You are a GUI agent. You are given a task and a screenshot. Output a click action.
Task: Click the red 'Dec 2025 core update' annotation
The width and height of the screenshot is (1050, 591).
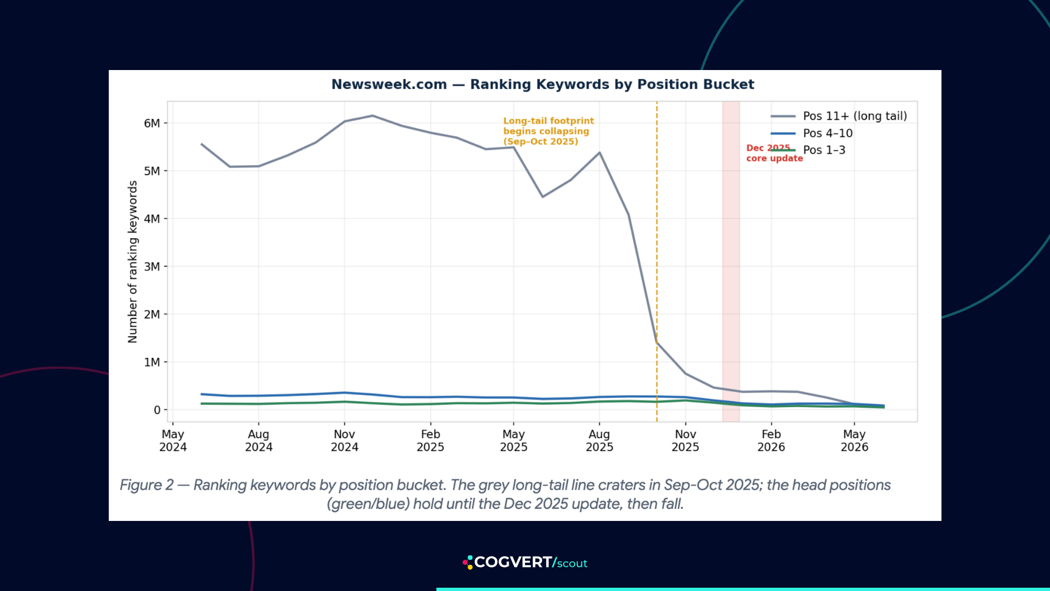774,153
